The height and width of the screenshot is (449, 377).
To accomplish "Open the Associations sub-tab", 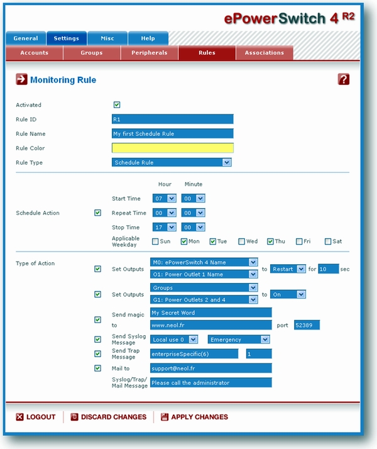I will 265,53.
